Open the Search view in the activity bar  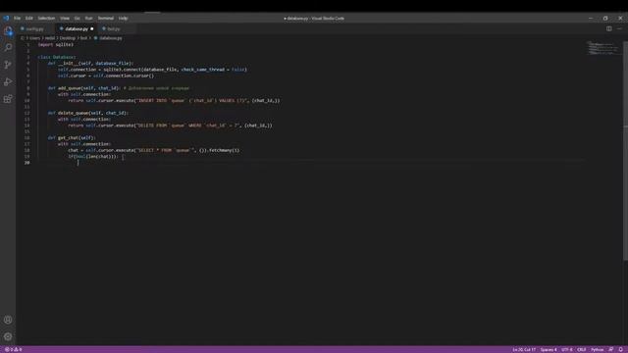click(8, 48)
